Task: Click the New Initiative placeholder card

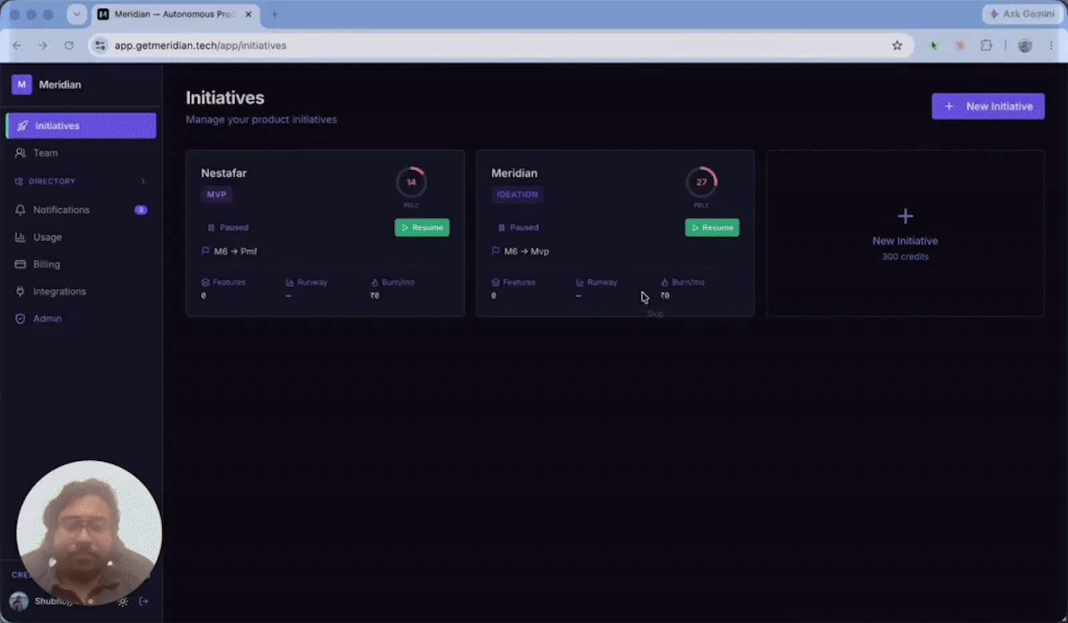Action: [905, 233]
